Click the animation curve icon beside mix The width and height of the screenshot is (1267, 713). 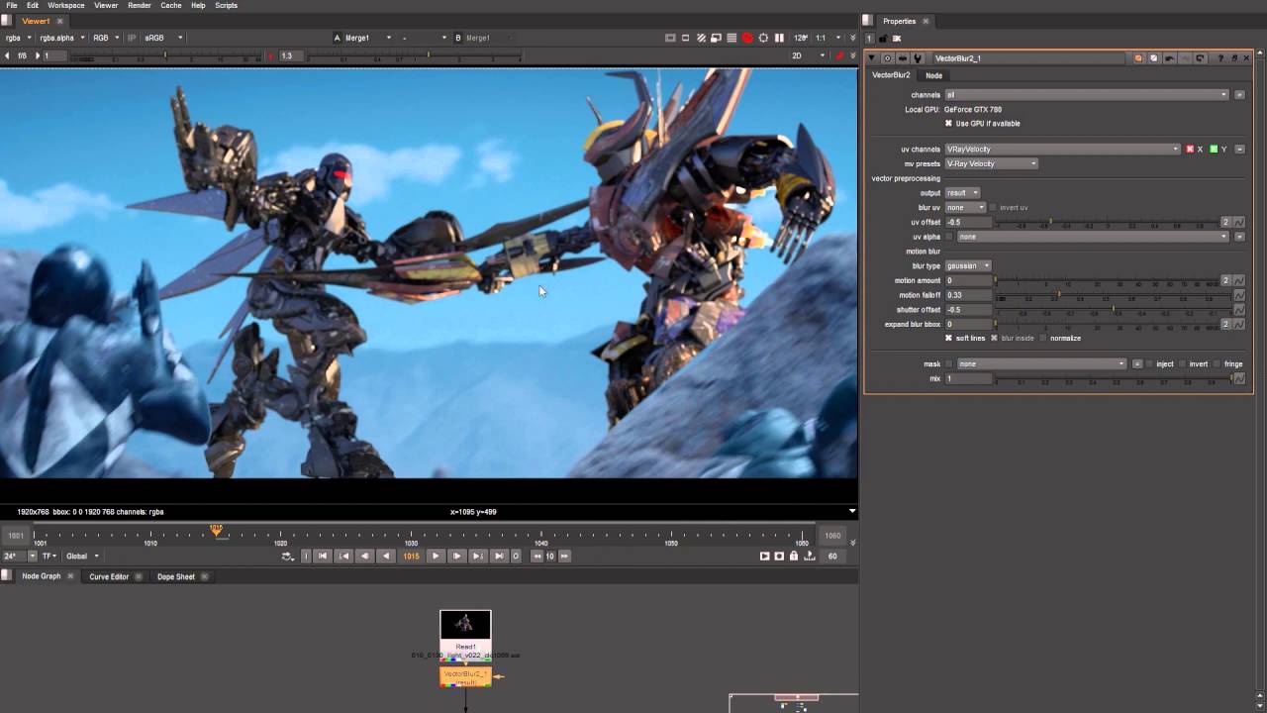pyautogui.click(x=1238, y=378)
